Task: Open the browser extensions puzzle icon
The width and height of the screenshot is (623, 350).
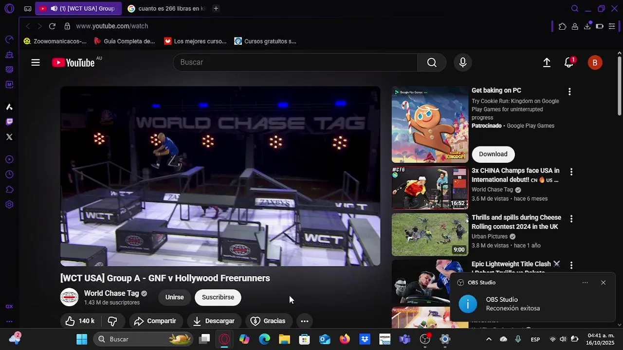Action: 563,26
